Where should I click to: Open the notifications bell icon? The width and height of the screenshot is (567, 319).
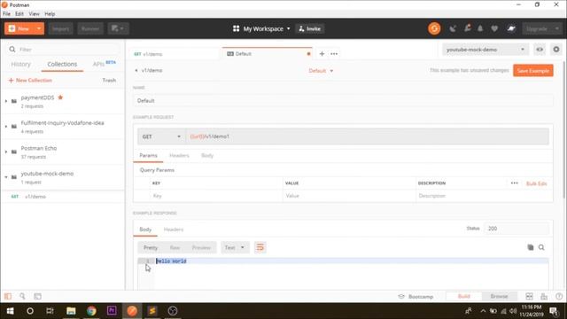480,28
